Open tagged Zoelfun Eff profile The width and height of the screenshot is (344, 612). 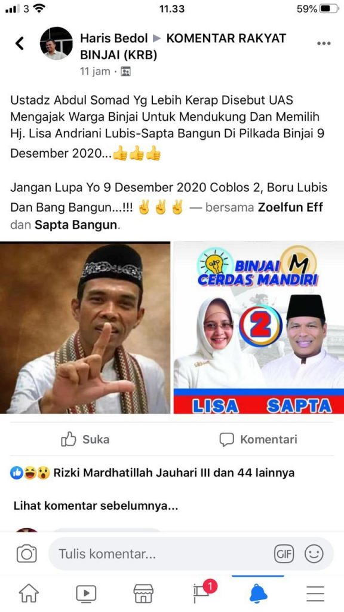point(291,207)
